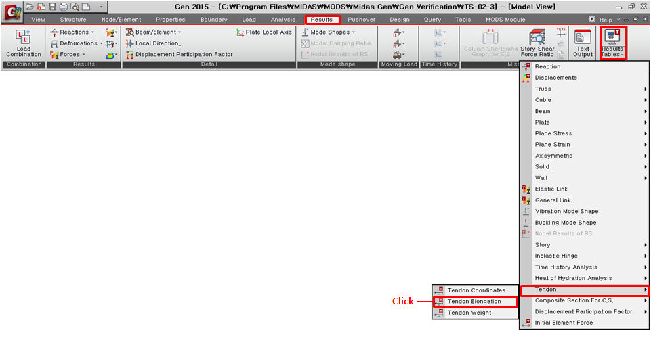Open the Pushover tab
This screenshot has width=651, height=339.
pyautogui.click(x=362, y=20)
